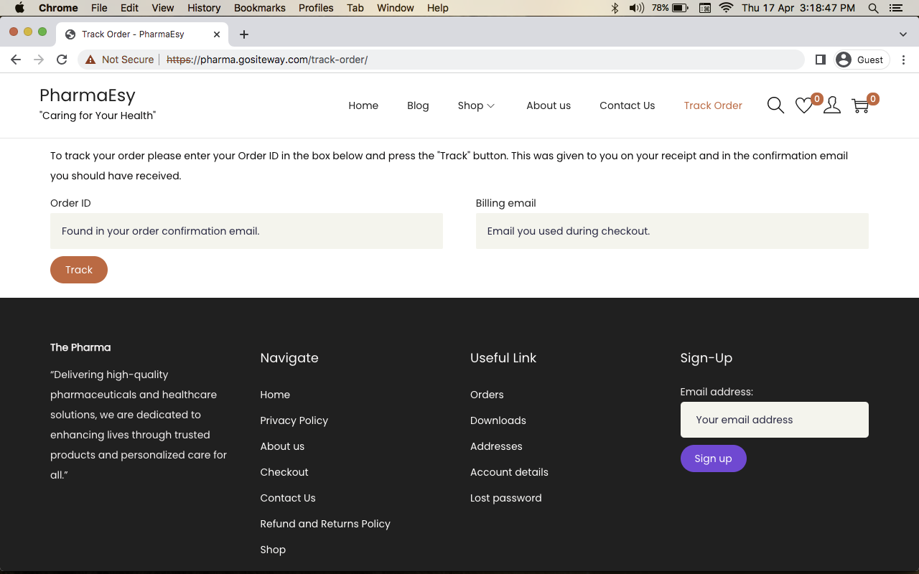Open Chrome three-dot menu
This screenshot has height=574, width=919.
click(904, 60)
